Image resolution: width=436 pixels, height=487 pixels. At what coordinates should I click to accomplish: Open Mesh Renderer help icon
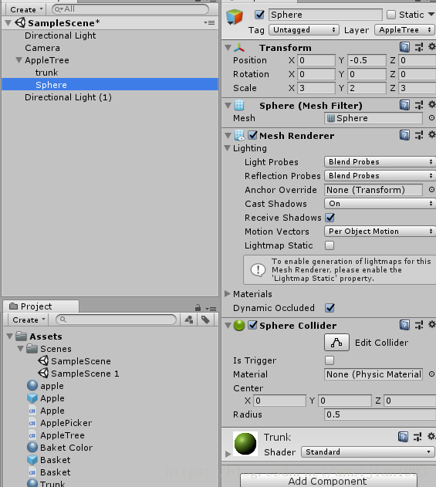click(x=404, y=135)
